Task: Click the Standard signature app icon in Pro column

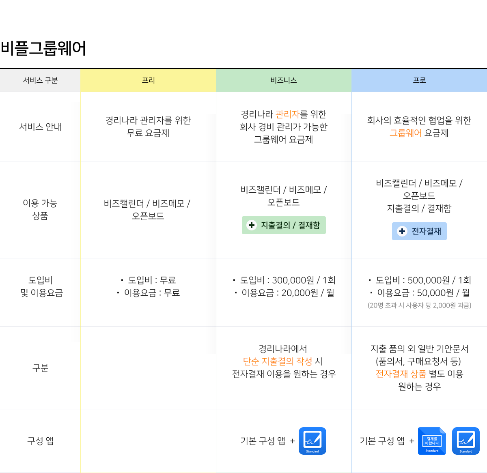Action: pyautogui.click(x=466, y=441)
